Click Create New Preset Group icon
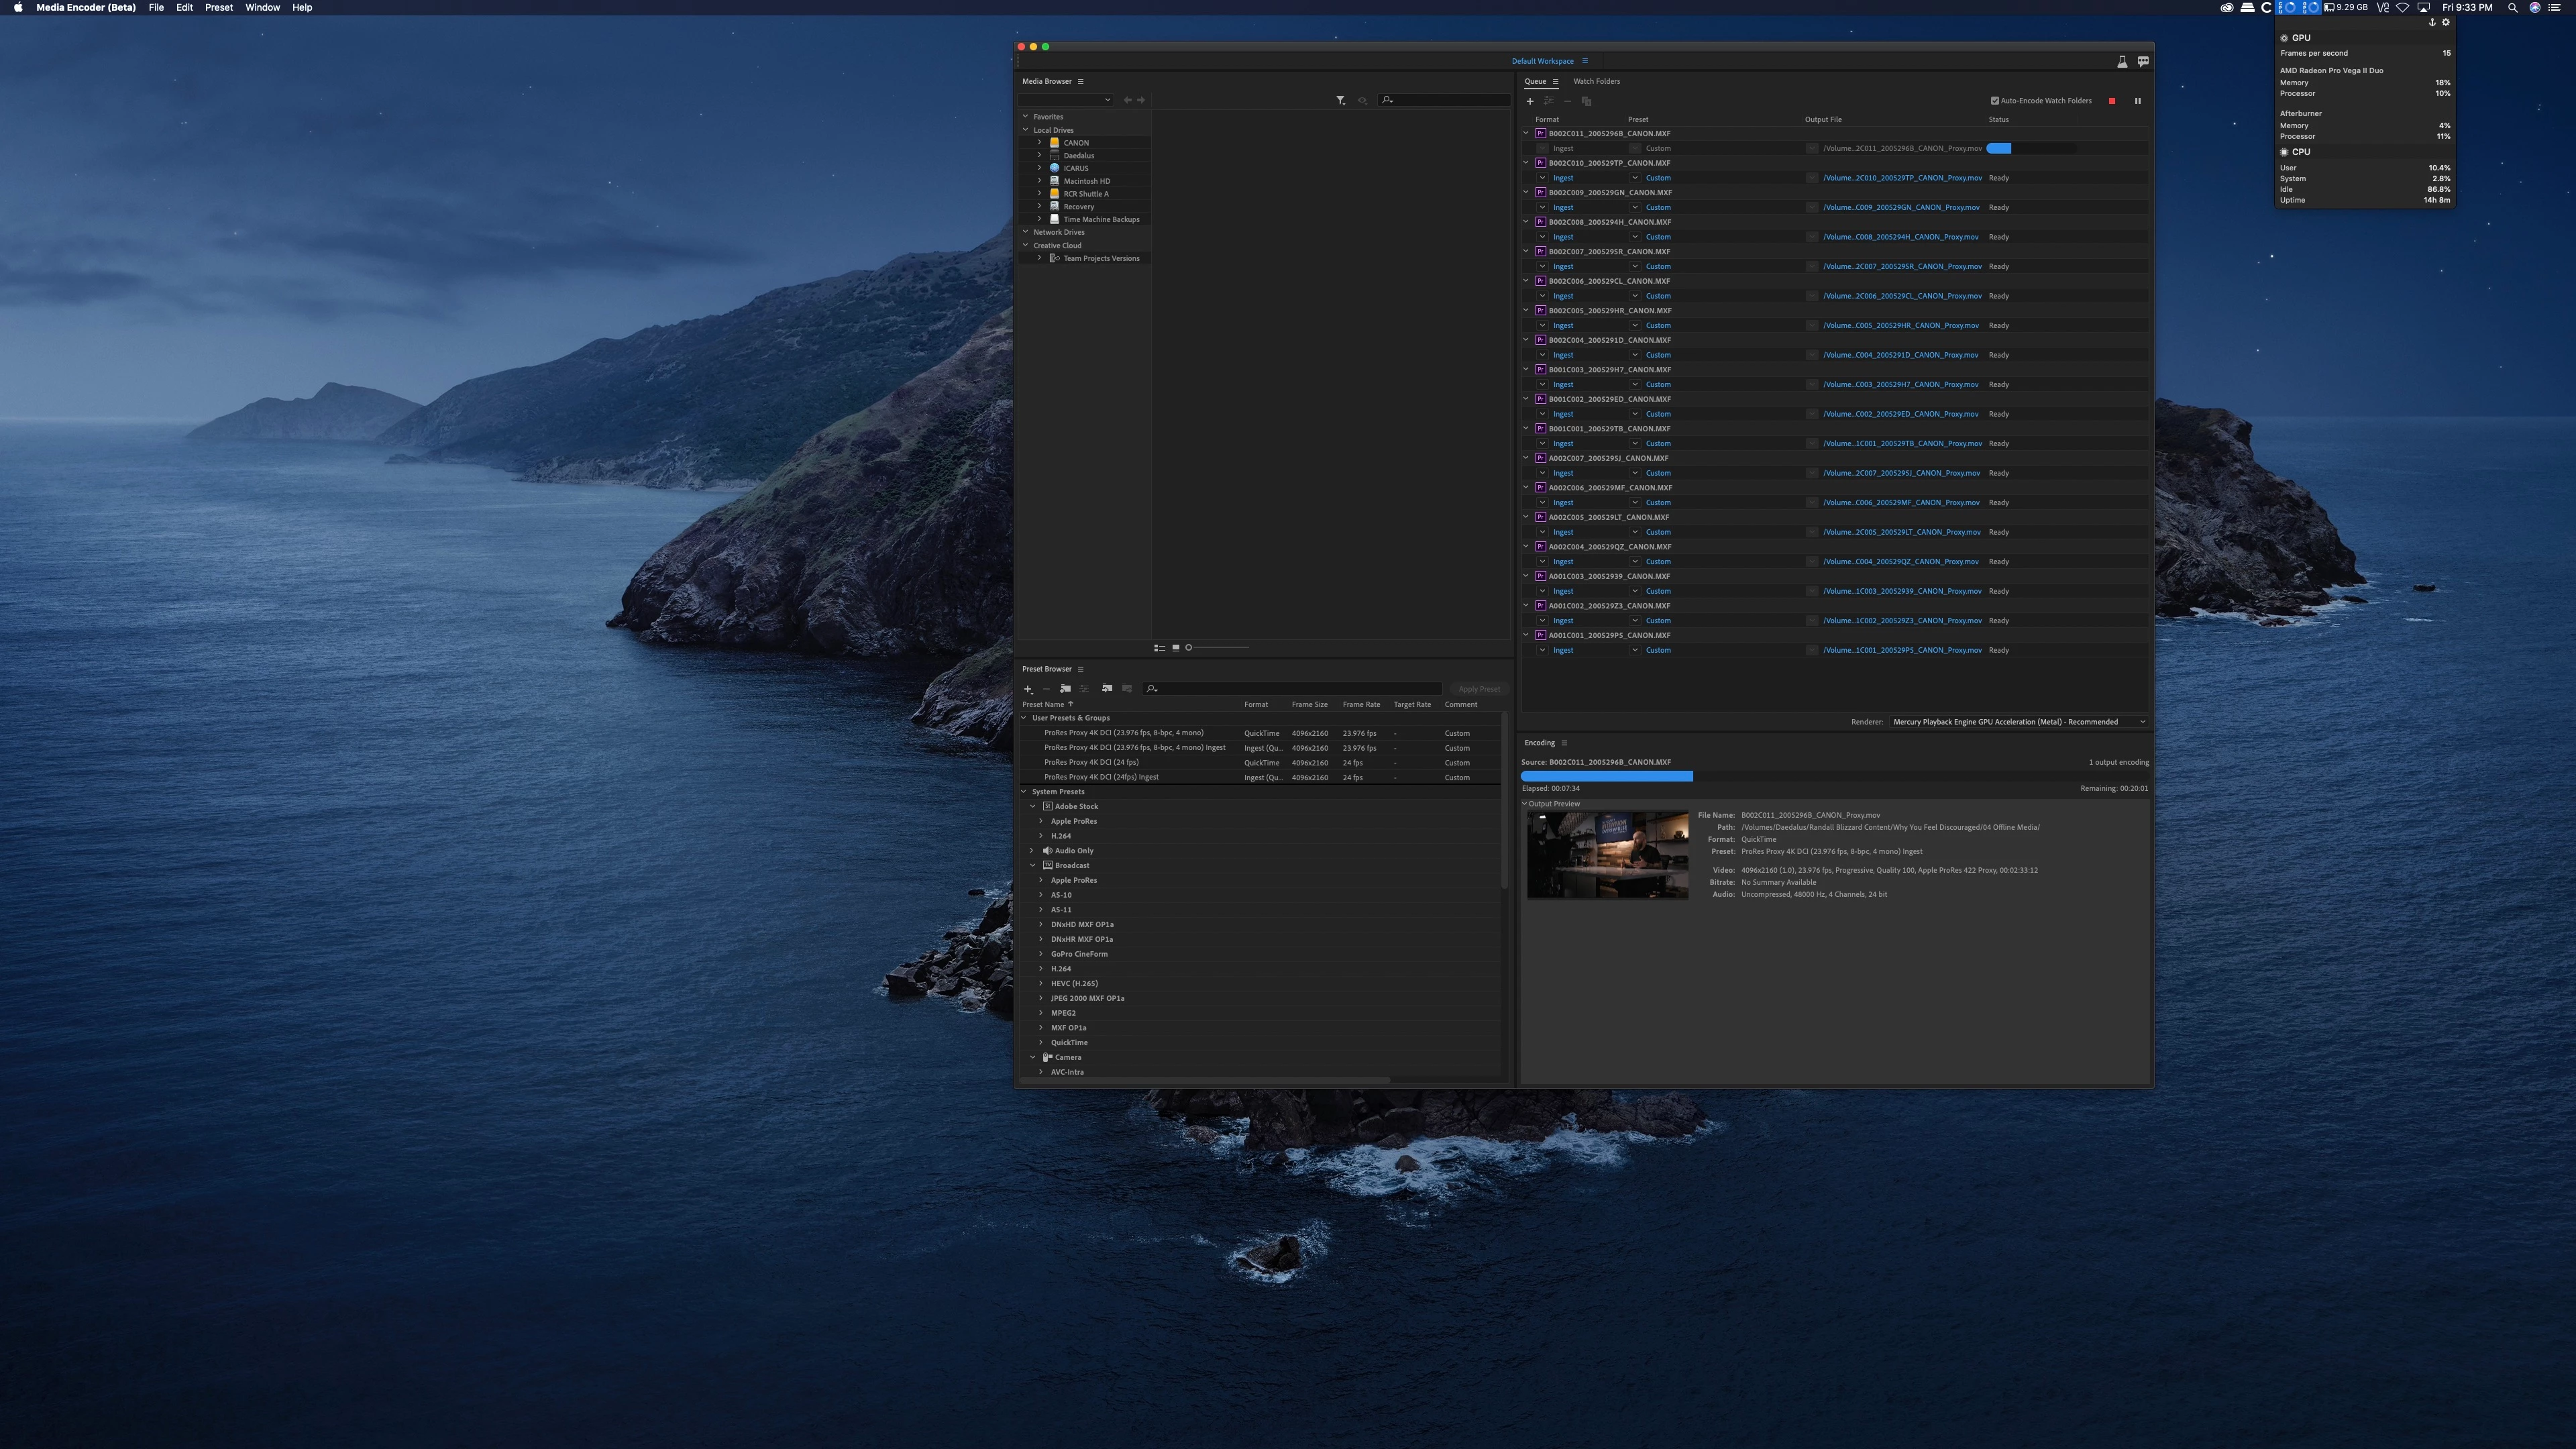Viewport: 2576px width, 1449px height. point(1065,688)
